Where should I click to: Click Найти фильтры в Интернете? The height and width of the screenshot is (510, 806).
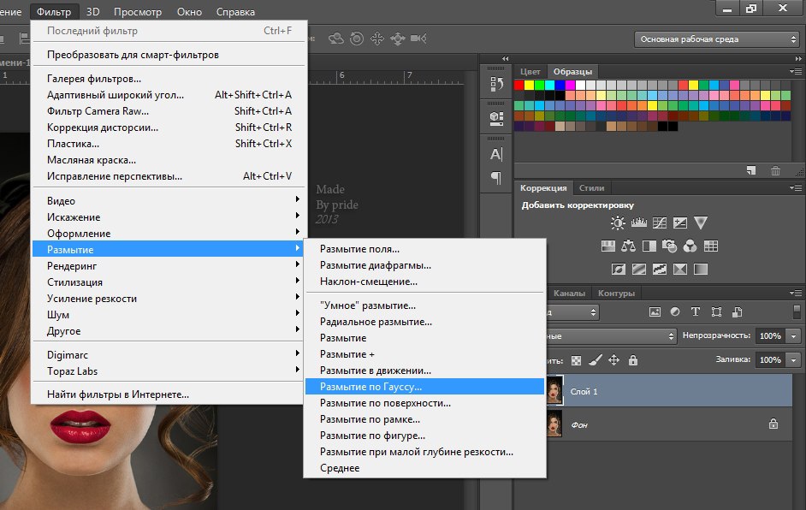click(118, 394)
